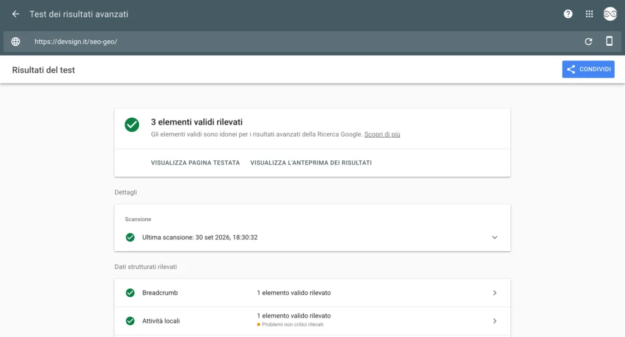Image resolution: width=625 pixels, height=337 pixels.
Task: Click the Risultati del test heading
Action: pyautogui.click(x=43, y=70)
